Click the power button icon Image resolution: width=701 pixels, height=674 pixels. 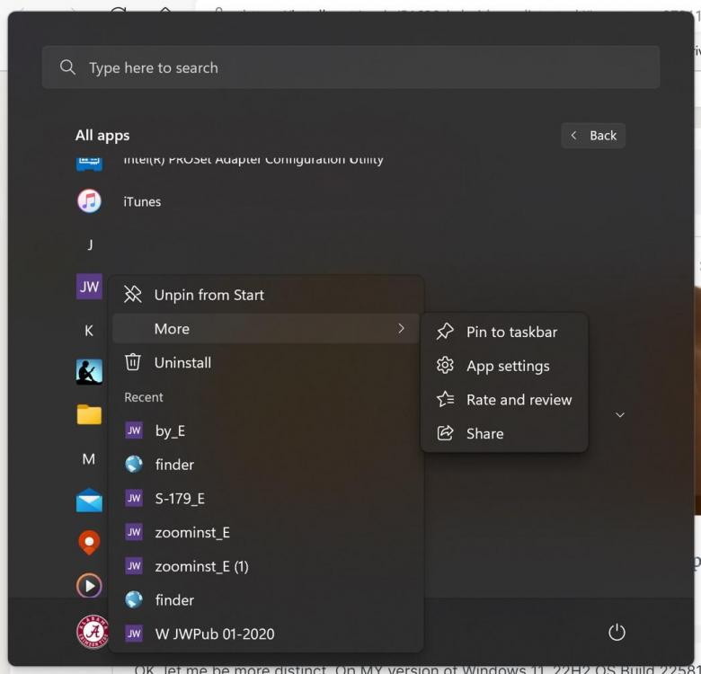click(617, 632)
